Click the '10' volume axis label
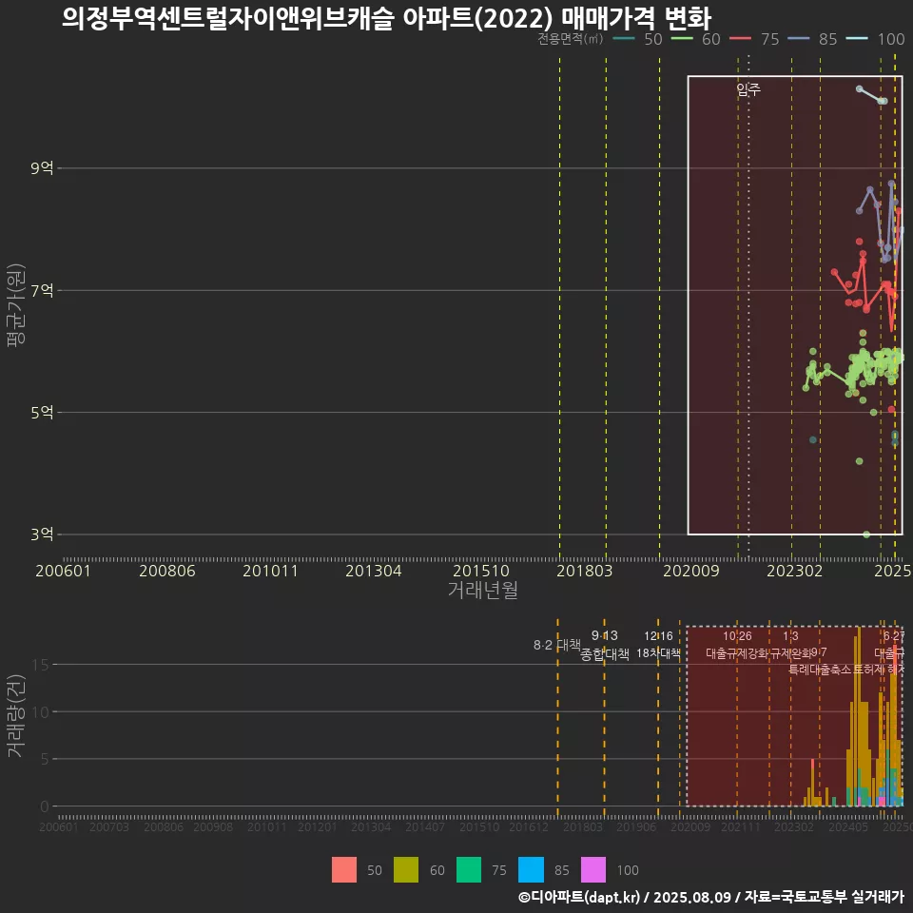The height and width of the screenshot is (913, 913). click(40, 711)
